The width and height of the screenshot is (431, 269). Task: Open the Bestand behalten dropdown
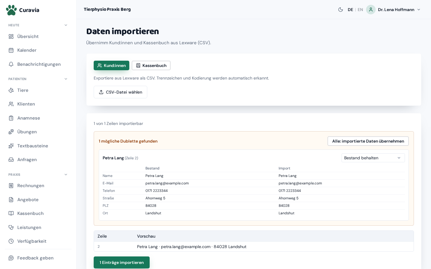(373, 158)
